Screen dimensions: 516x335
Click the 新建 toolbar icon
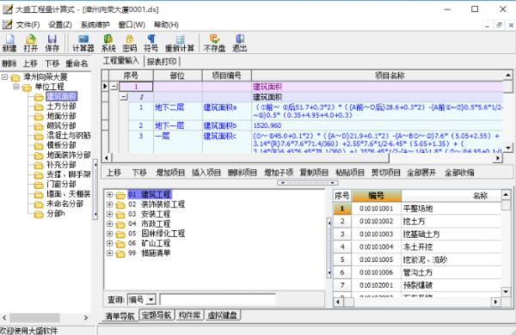point(9,43)
